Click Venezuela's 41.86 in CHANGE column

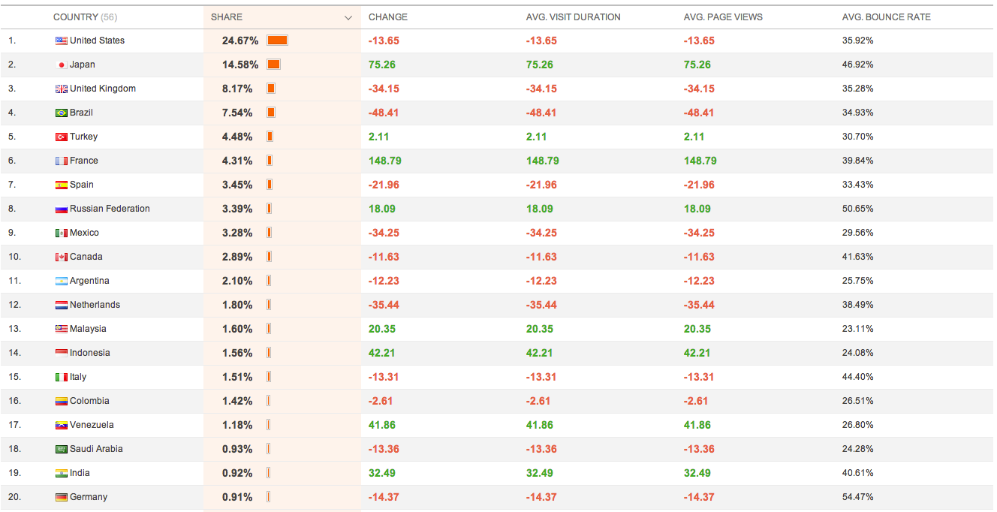(x=382, y=425)
